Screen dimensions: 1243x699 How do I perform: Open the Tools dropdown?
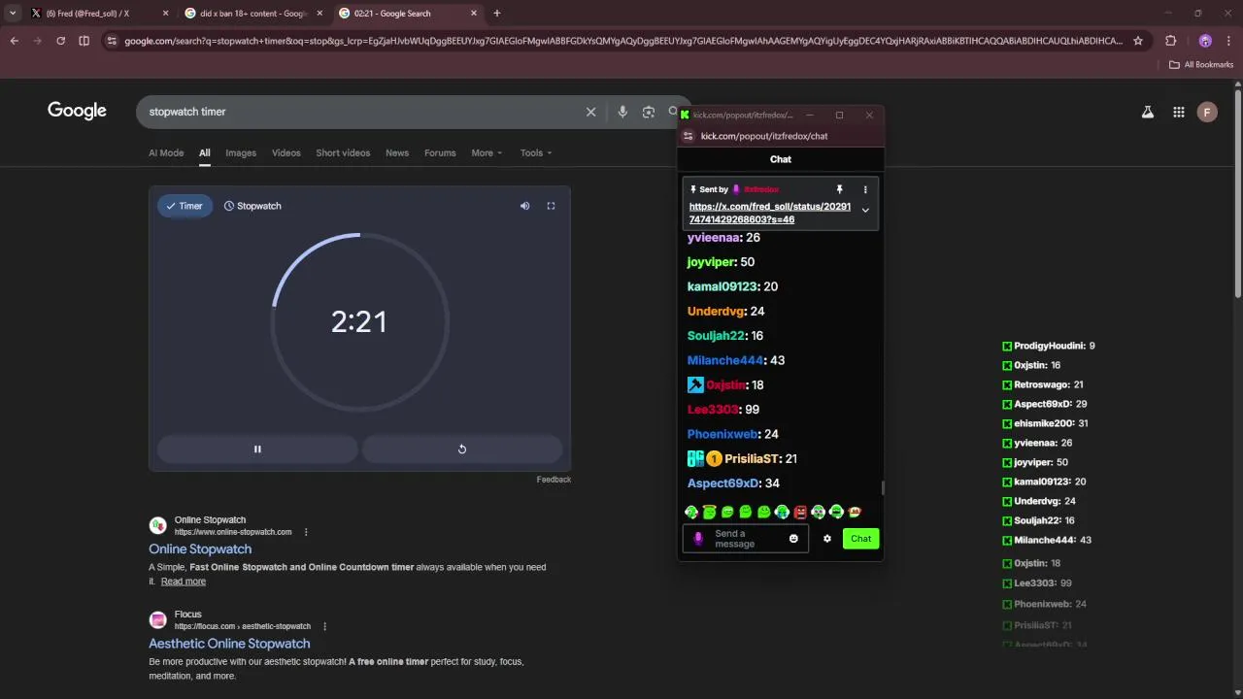(535, 152)
